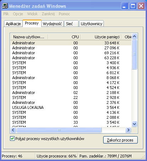The height and width of the screenshot is (161, 147).
Task: Sort by CPU column header
Action: point(64,37)
